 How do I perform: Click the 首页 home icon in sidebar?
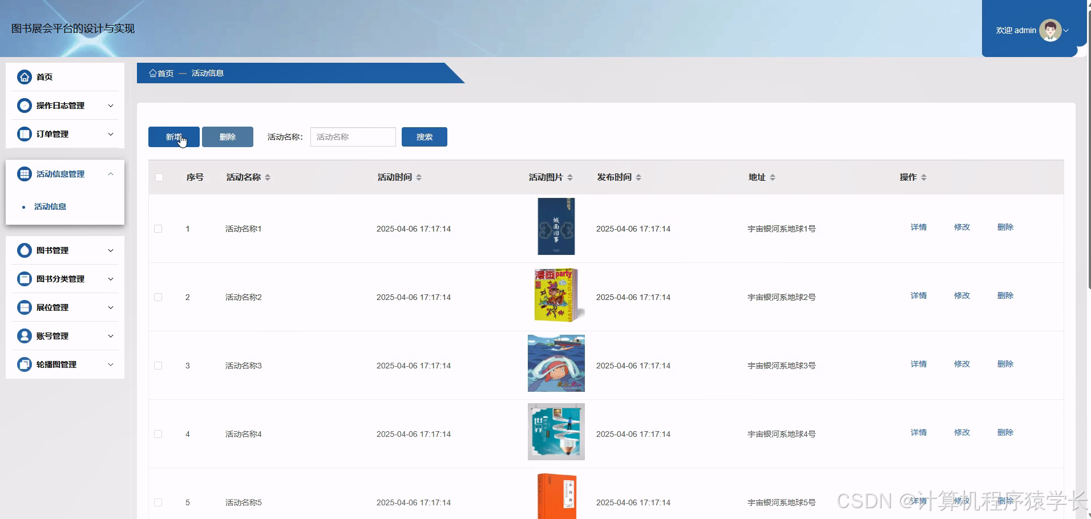(x=24, y=76)
